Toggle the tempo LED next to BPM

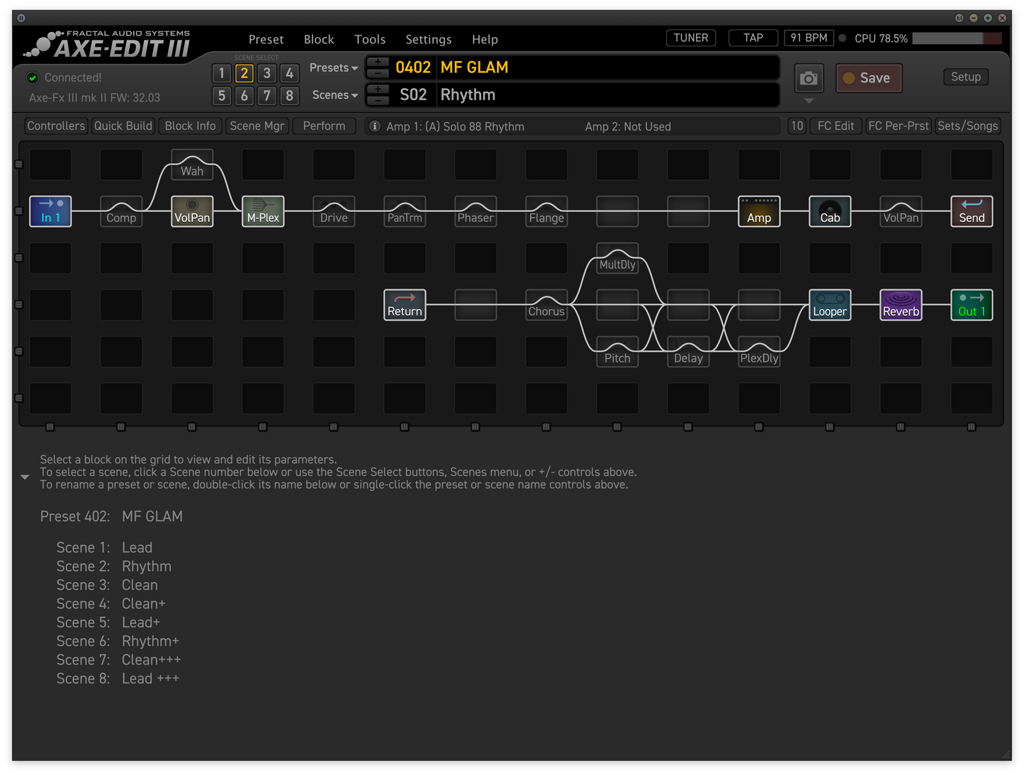coord(843,38)
